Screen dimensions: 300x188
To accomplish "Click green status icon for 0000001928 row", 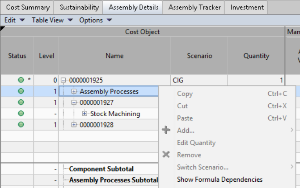I will pos(21,125).
